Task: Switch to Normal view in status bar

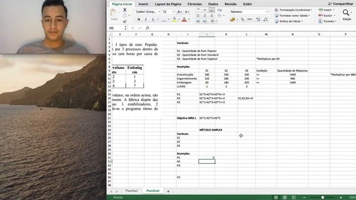Action: point(276,198)
